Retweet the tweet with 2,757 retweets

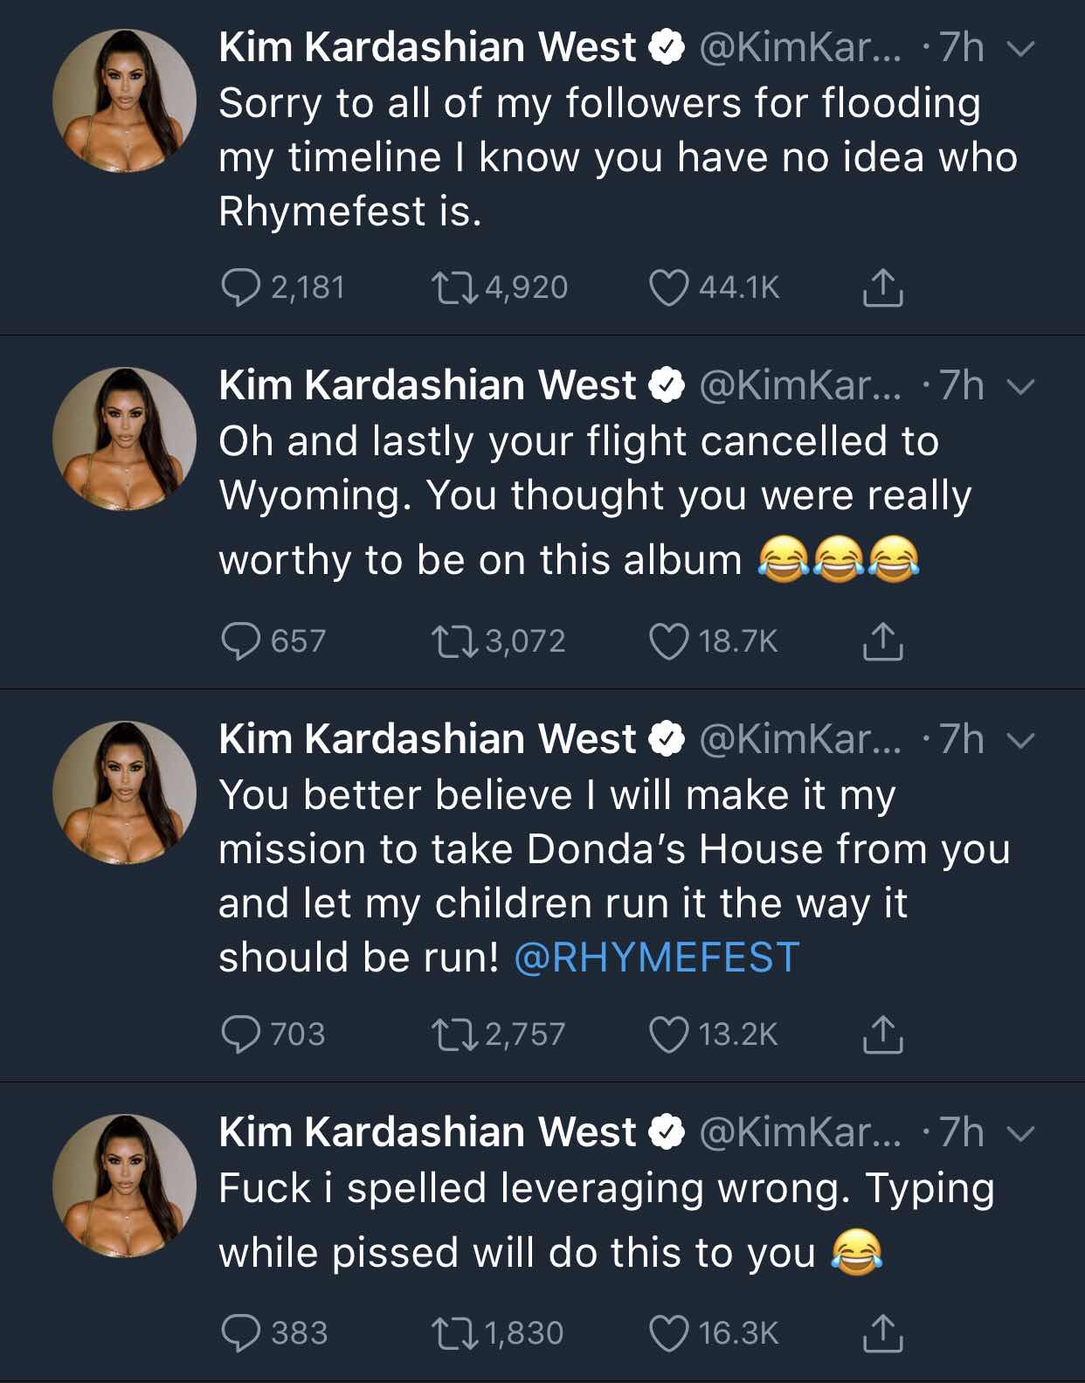click(x=455, y=1034)
